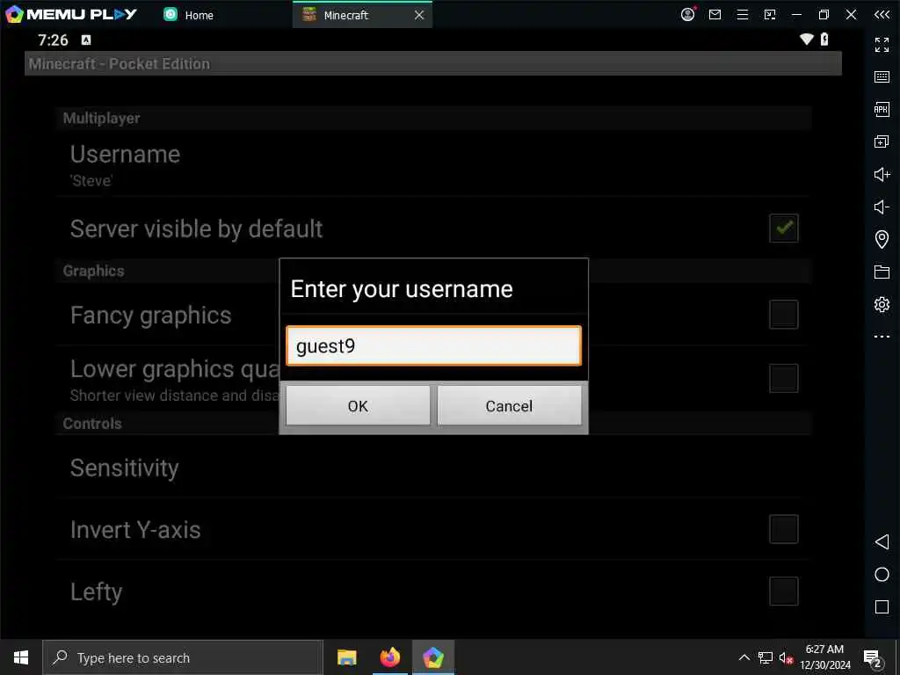
Task: Open the Windows notification center
Action: tap(873, 657)
